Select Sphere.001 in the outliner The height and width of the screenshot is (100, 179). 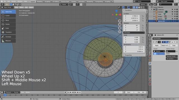click(x=161, y=21)
